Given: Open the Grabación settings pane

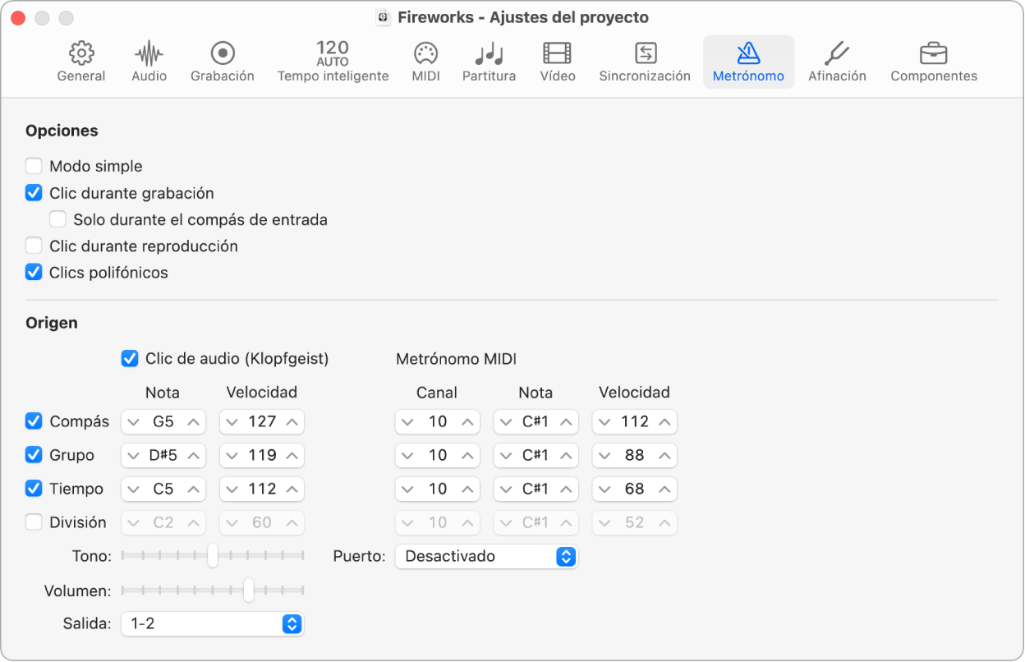Looking at the screenshot, I should pos(223,62).
